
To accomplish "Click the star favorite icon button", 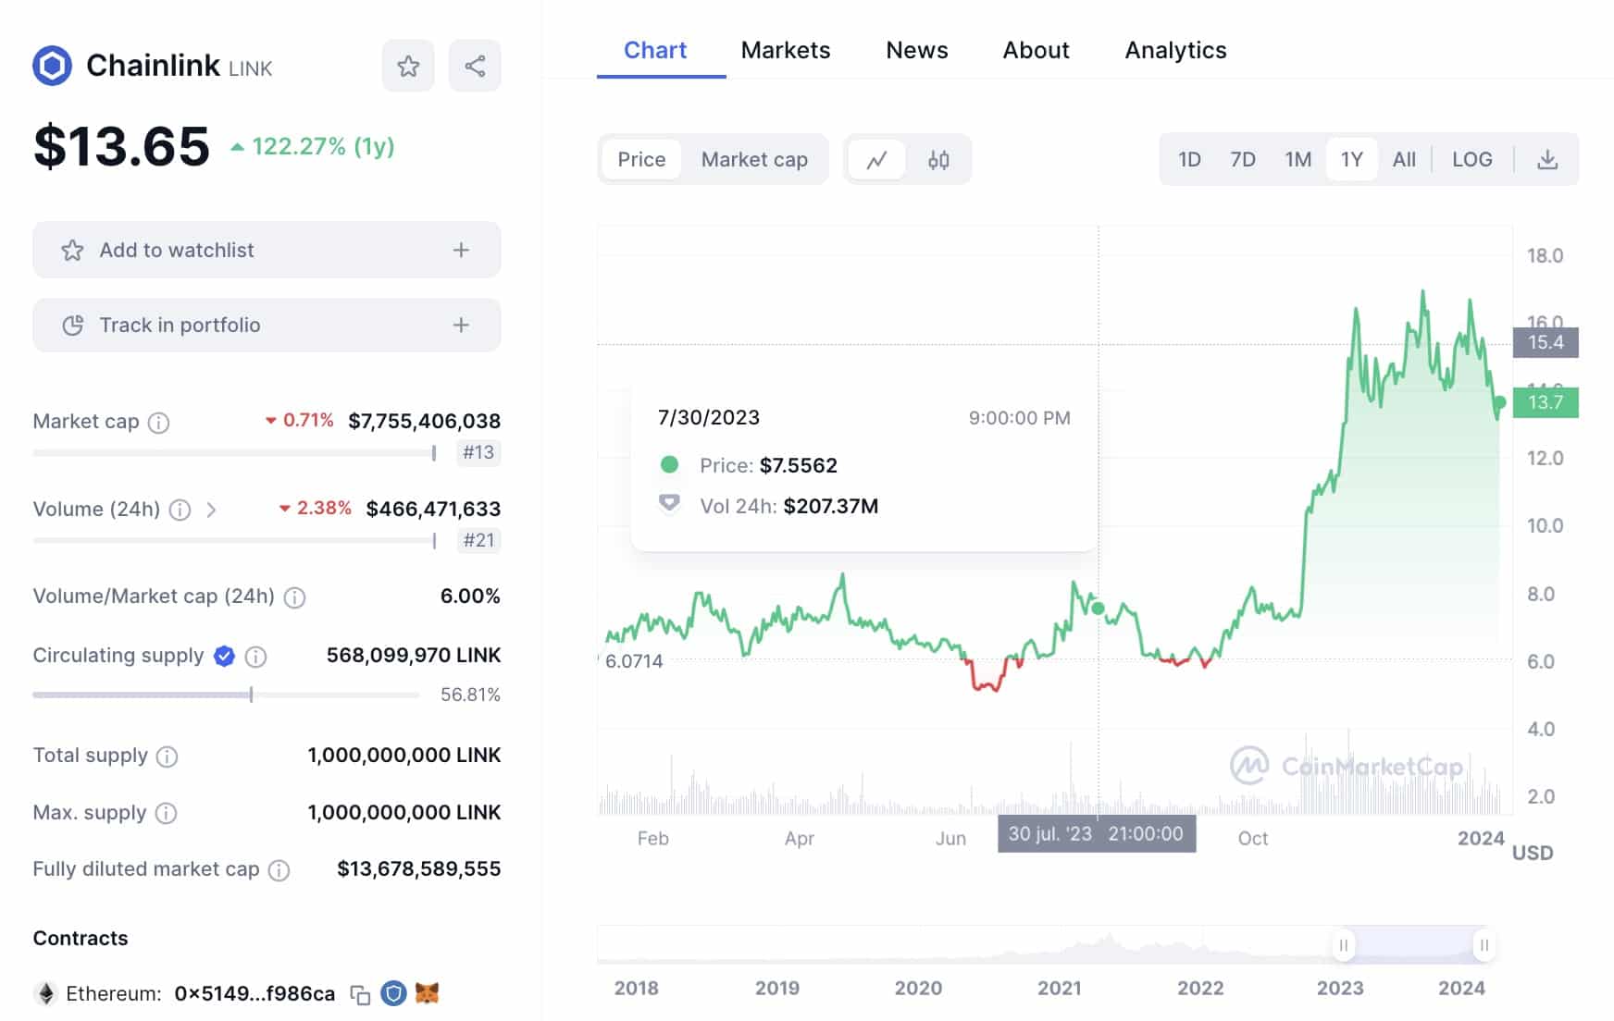I will click(408, 66).
